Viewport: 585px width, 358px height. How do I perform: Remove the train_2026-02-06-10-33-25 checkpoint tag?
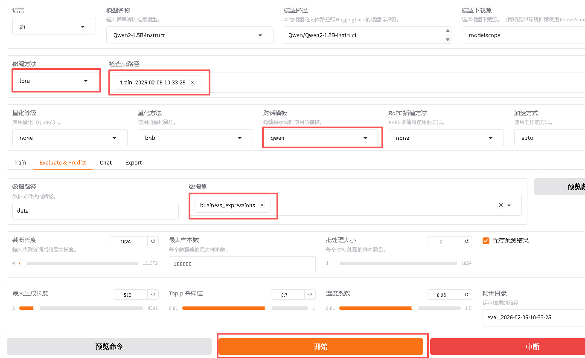click(192, 83)
